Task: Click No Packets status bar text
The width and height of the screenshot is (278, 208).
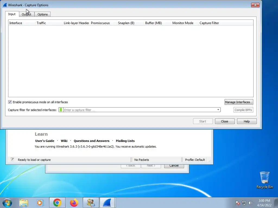Action: click(x=141, y=160)
